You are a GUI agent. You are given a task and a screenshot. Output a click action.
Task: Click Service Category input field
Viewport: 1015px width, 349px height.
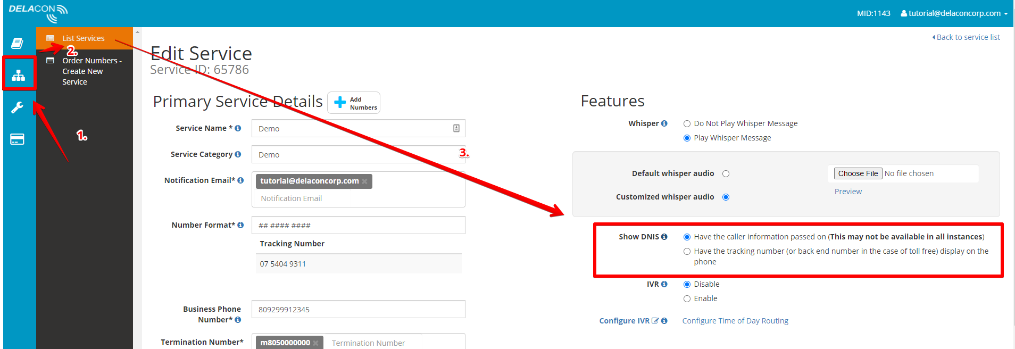(x=359, y=154)
